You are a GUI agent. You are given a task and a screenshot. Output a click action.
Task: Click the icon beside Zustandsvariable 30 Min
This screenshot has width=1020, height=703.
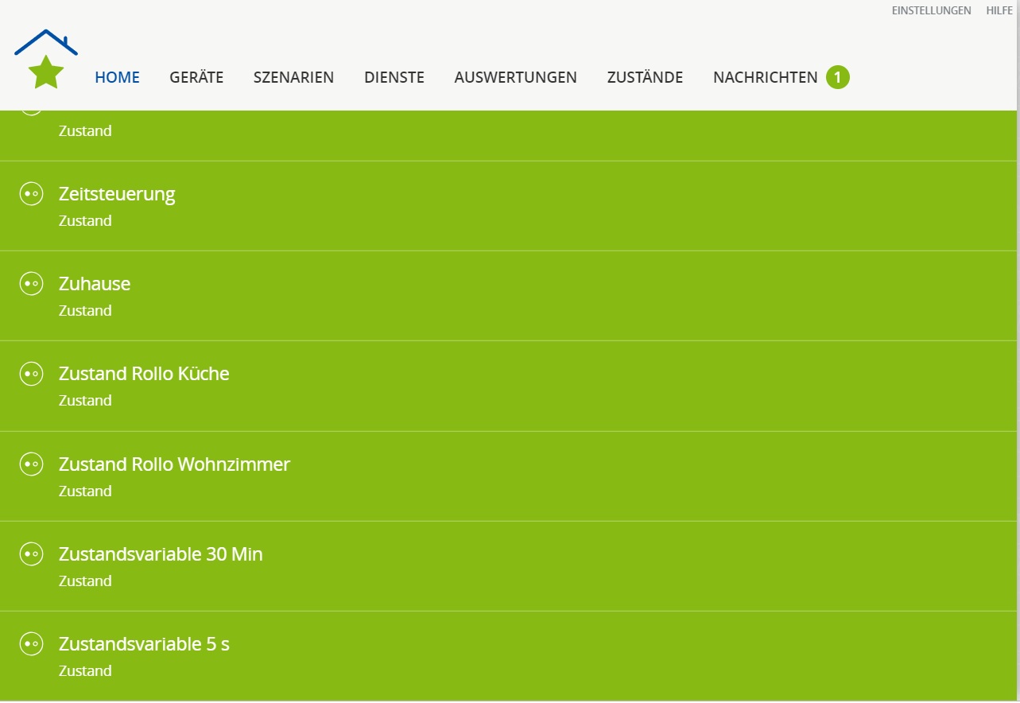point(31,554)
